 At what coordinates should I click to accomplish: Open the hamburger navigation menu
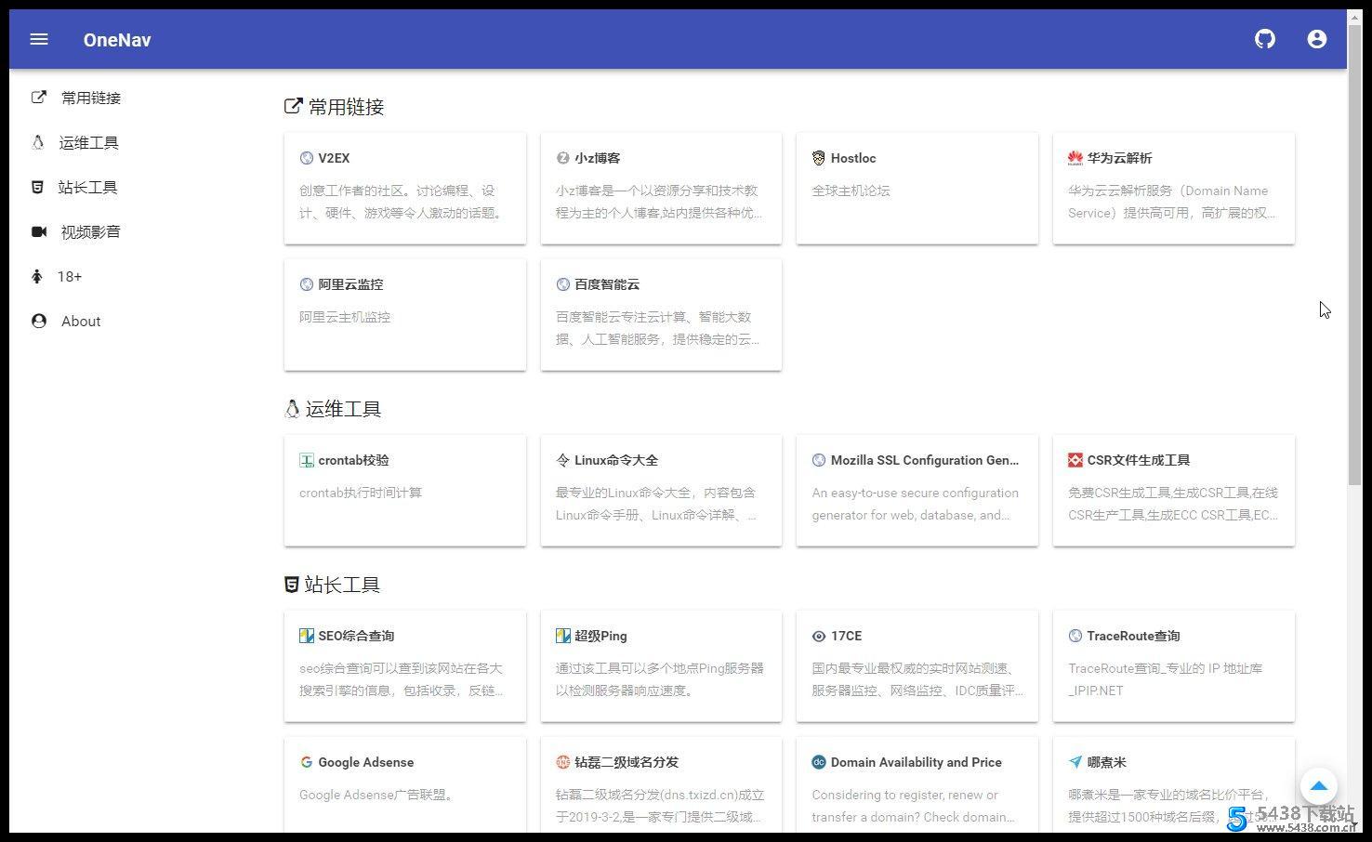38,39
